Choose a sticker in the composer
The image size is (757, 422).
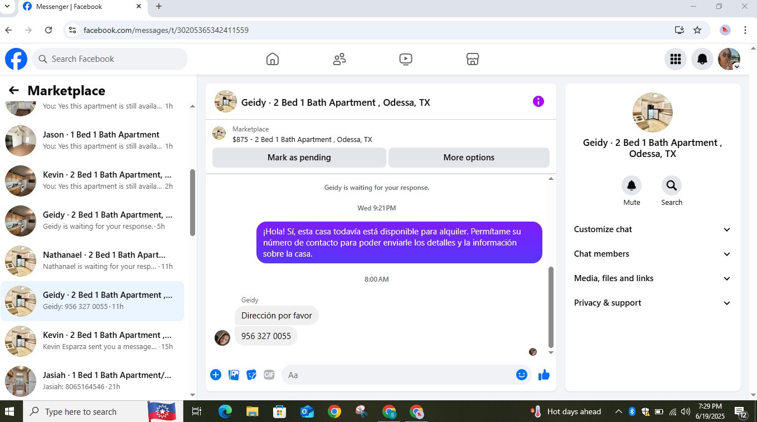point(251,375)
